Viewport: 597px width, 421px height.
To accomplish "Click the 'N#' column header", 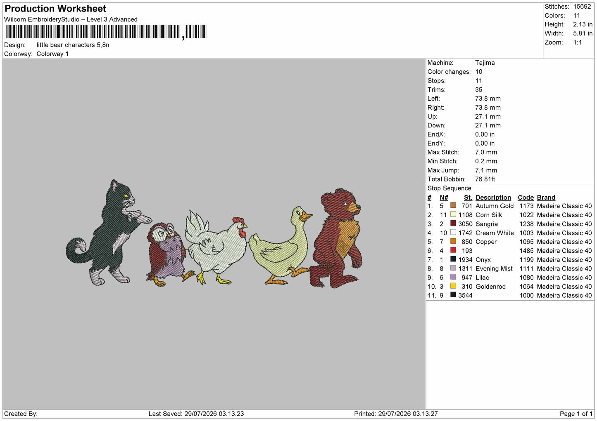I will tap(444, 198).
